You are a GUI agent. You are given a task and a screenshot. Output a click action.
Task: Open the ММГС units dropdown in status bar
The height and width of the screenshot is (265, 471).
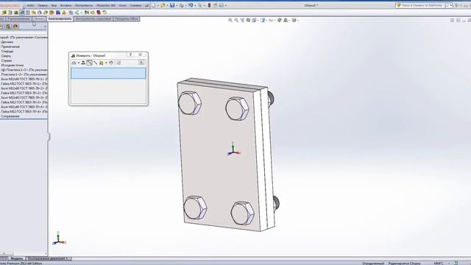pyautogui.click(x=442, y=264)
